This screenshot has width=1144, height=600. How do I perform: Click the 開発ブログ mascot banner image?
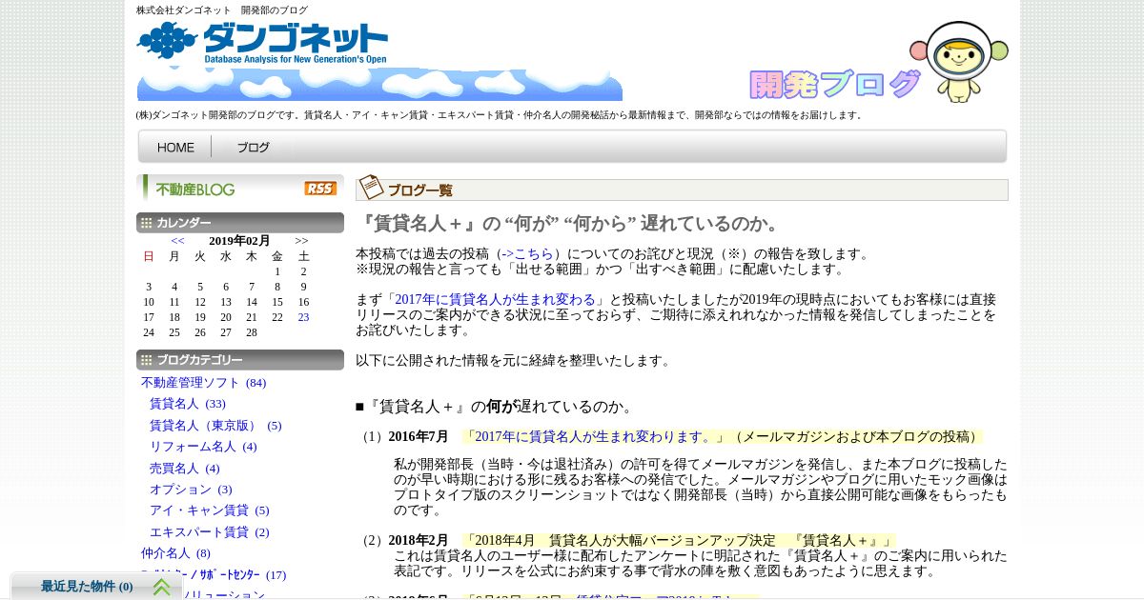(x=878, y=63)
